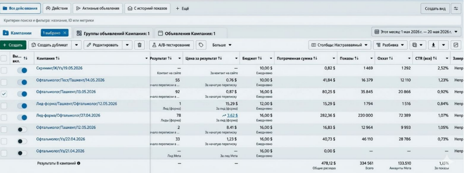
Task: Enable campaign Офтальмолог/Уз/22.04.2026
Action: click(22, 141)
